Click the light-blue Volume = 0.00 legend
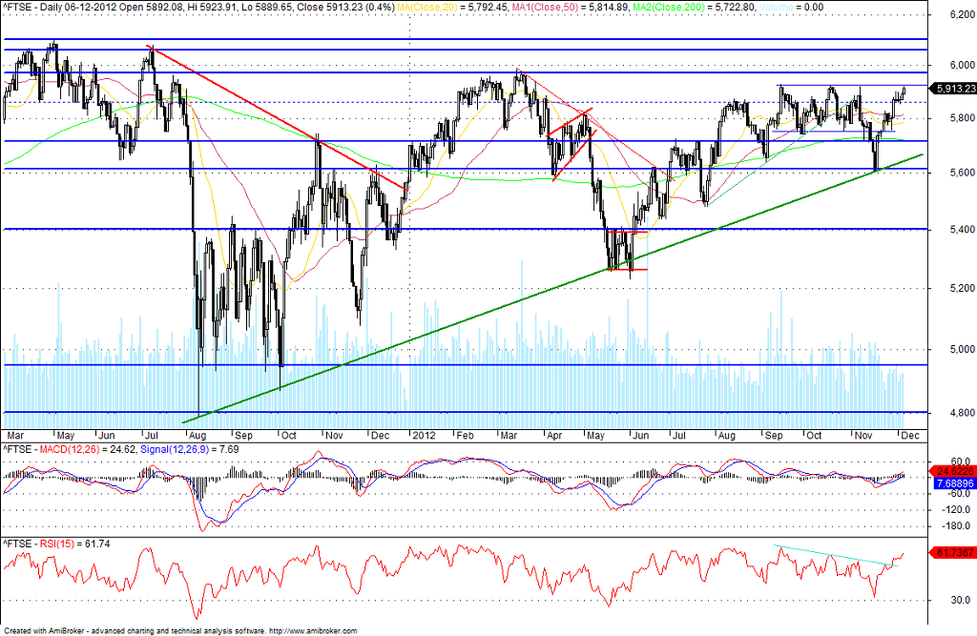 (x=792, y=7)
